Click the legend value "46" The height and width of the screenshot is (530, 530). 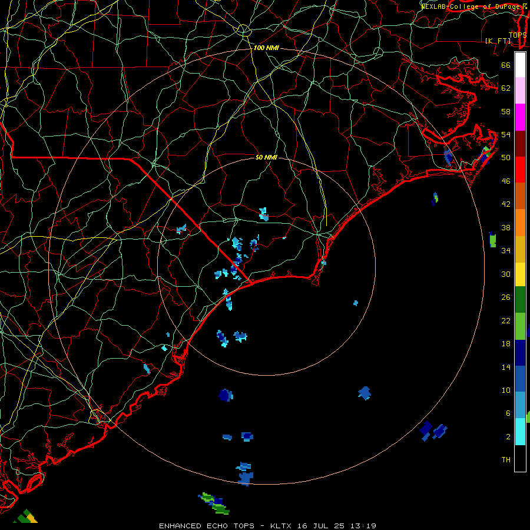pyautogui.click(x=506, y=181)
